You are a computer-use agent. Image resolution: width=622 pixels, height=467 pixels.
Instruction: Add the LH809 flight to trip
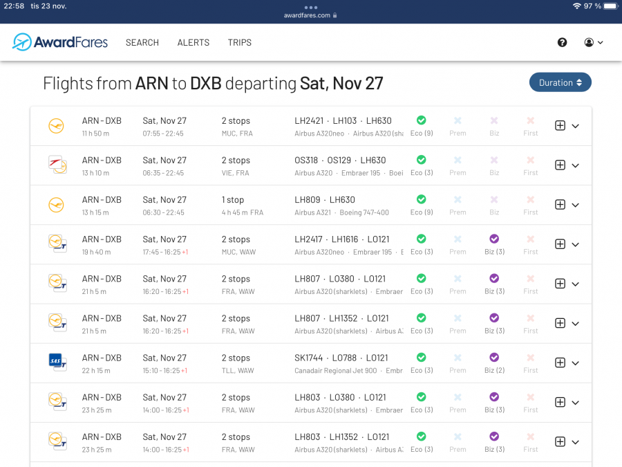pyautogui.click(x=560, y=205)
